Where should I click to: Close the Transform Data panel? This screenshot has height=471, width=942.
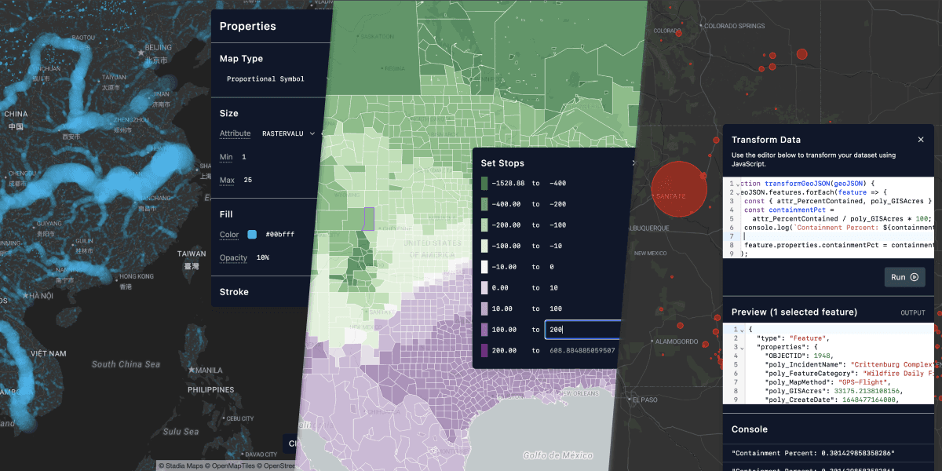[x=921, y=140]
